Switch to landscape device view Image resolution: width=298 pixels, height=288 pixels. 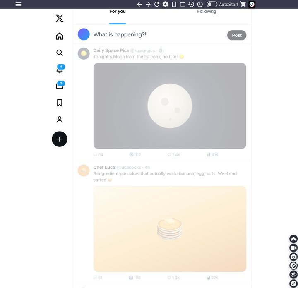(183, 4)
